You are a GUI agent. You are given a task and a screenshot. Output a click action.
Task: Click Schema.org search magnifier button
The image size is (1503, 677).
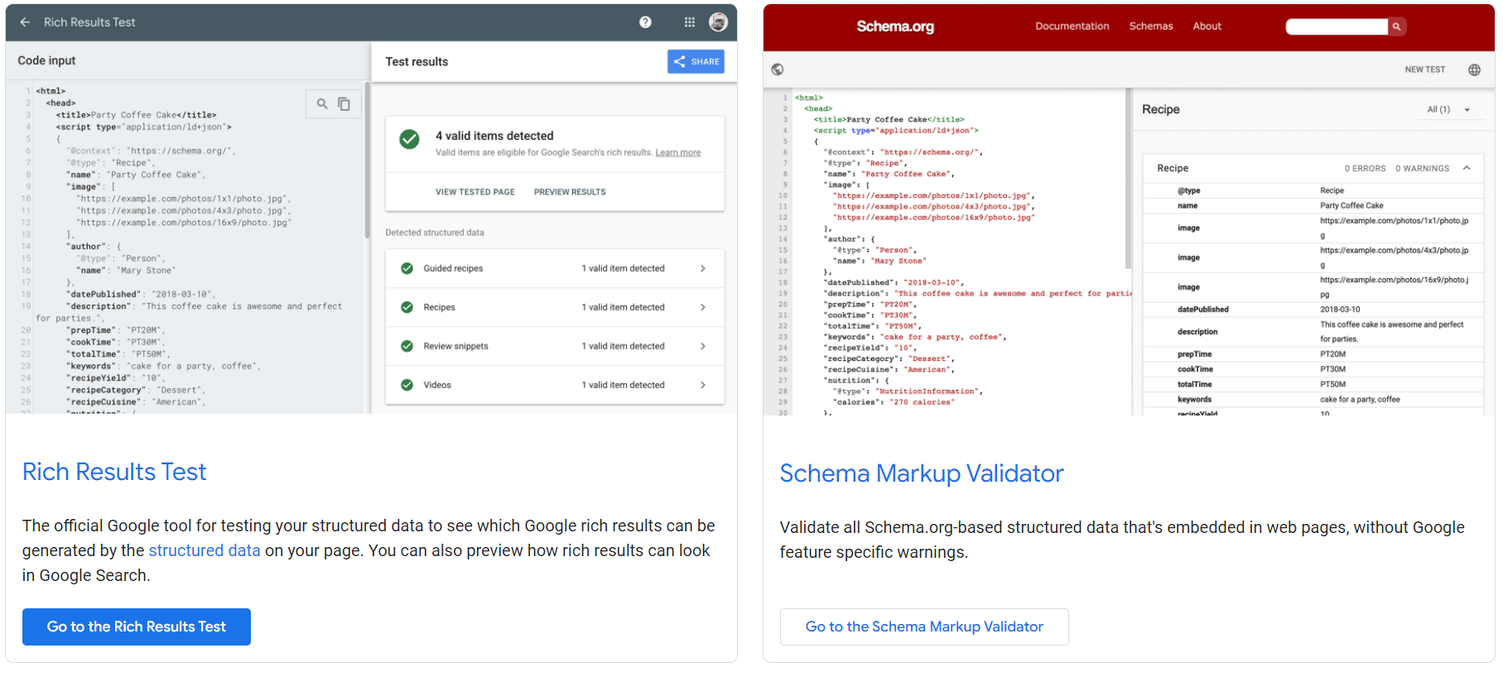coord(1396,26)
